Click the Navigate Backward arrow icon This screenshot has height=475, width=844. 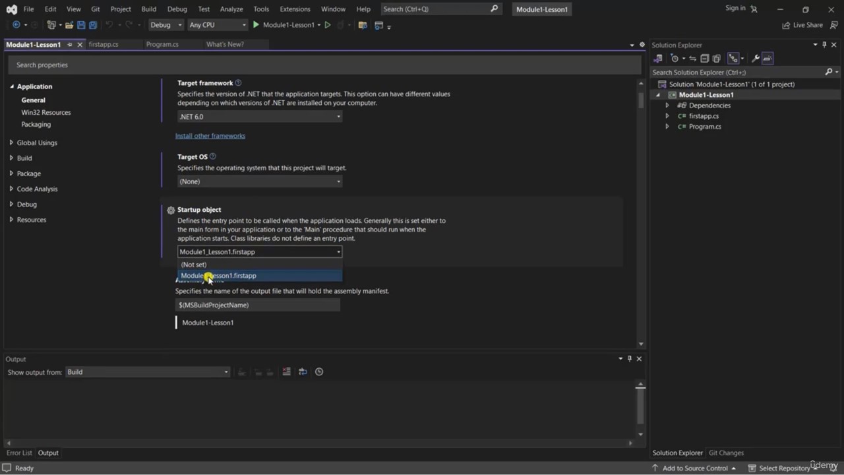[x=16, y=25]
